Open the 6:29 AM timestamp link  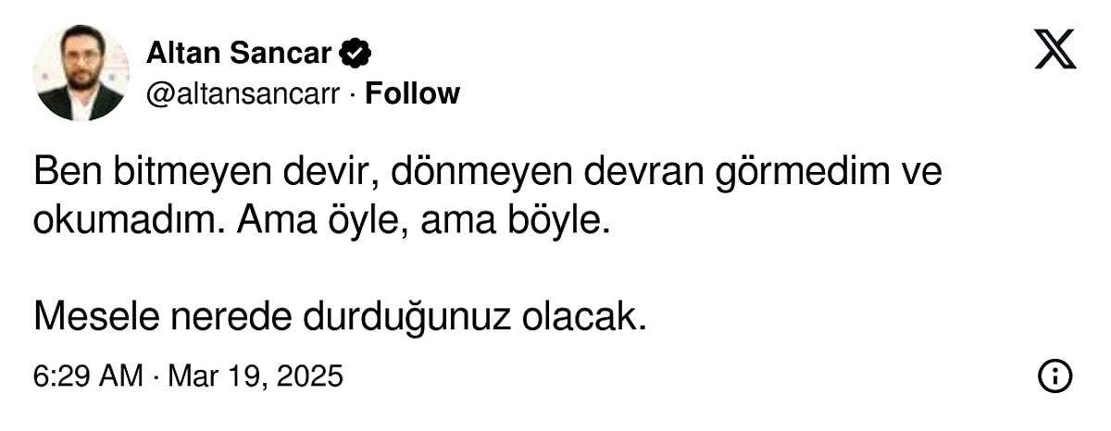point(88,376)
